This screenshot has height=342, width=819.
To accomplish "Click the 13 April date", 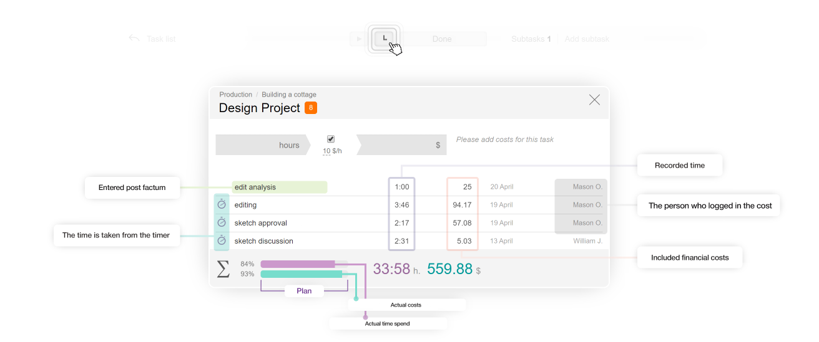I will [502, 241].
